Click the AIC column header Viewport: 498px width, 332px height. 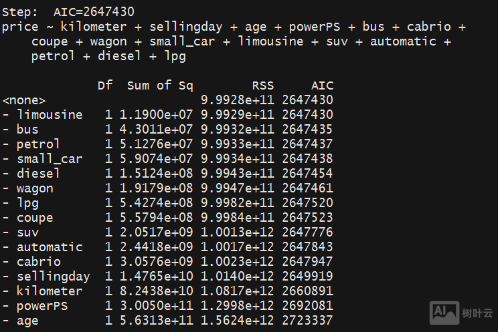[x=322, y=86]
